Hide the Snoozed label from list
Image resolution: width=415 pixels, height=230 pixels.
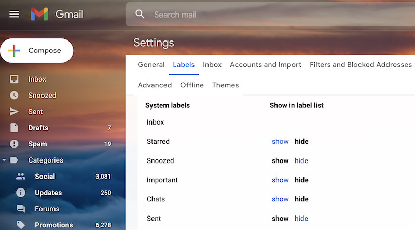[x=301, y=161]
